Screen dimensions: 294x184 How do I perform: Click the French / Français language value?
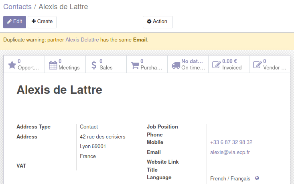click(x=230, y=178)
